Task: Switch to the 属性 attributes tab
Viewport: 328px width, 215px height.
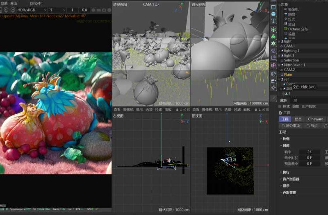Action: pos(283,100)
